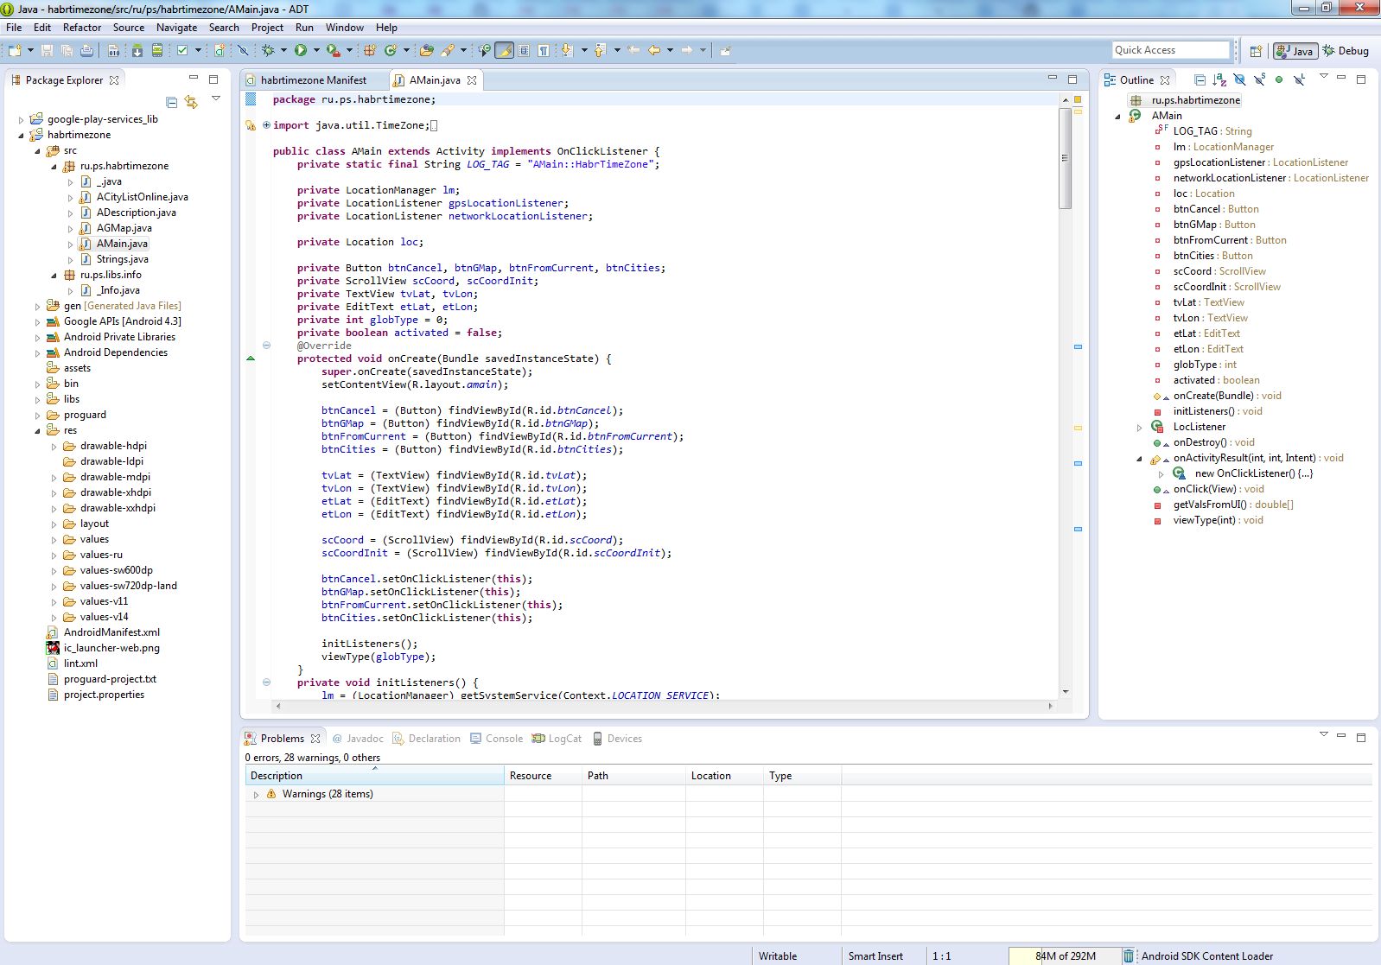Switch to the LogCat tab
The width and height of the screenshot is (1381, 965).
pyautogui.click(x=564, y=739)
